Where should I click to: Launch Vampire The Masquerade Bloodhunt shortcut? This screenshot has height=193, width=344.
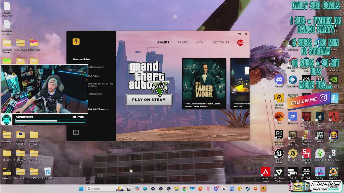point(306,120)
